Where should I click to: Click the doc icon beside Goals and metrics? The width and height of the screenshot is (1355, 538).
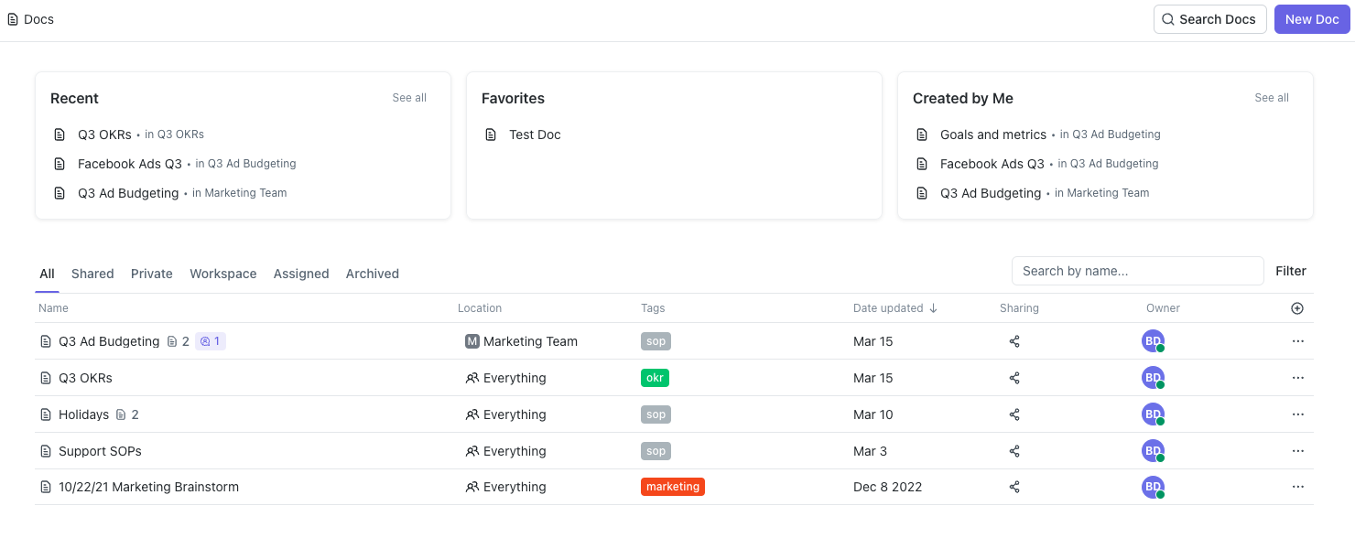921,134
